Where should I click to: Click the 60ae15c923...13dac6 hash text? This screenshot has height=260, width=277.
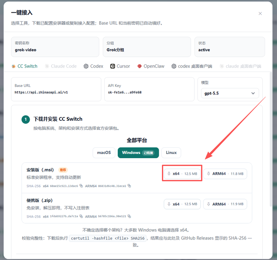(x=64, y=186)
